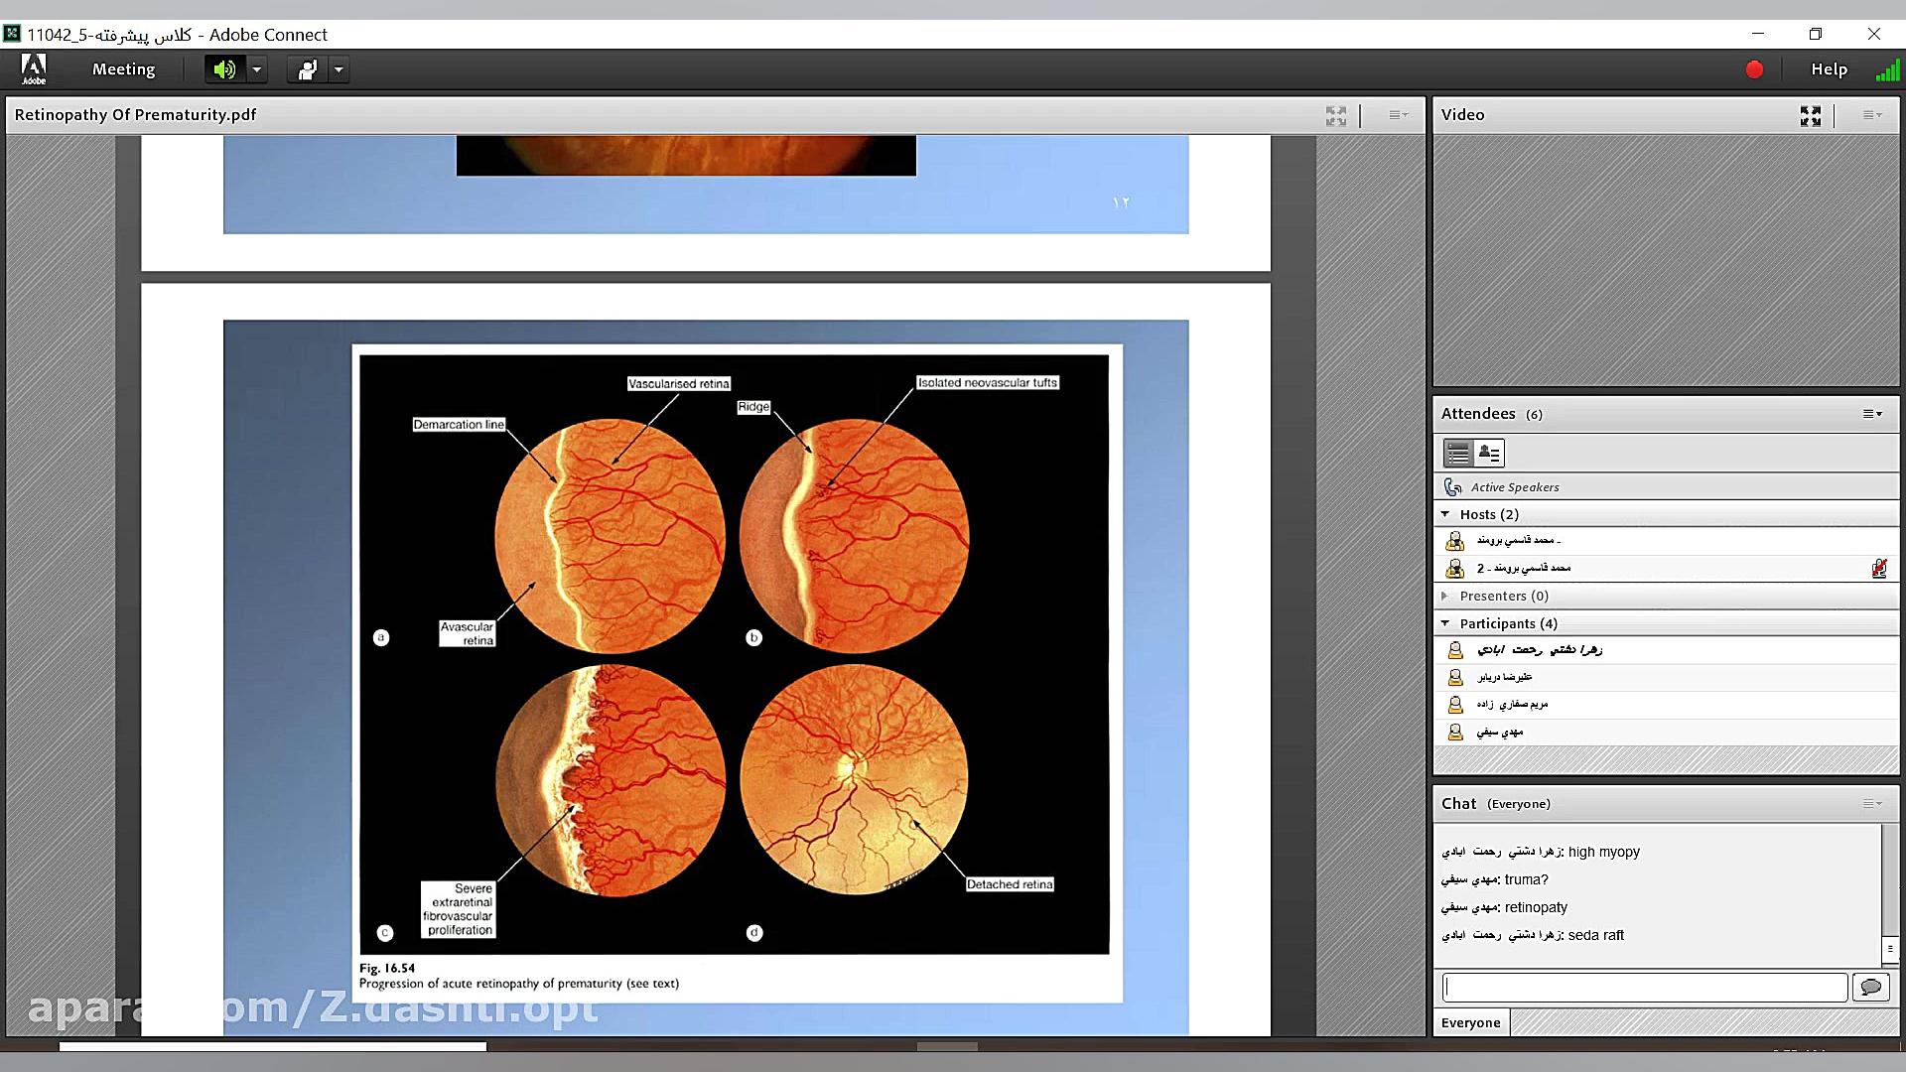Collapse the Hosts (2) group
This screenshot has width=1906, height=1072.
click(x=1445, y=514)
